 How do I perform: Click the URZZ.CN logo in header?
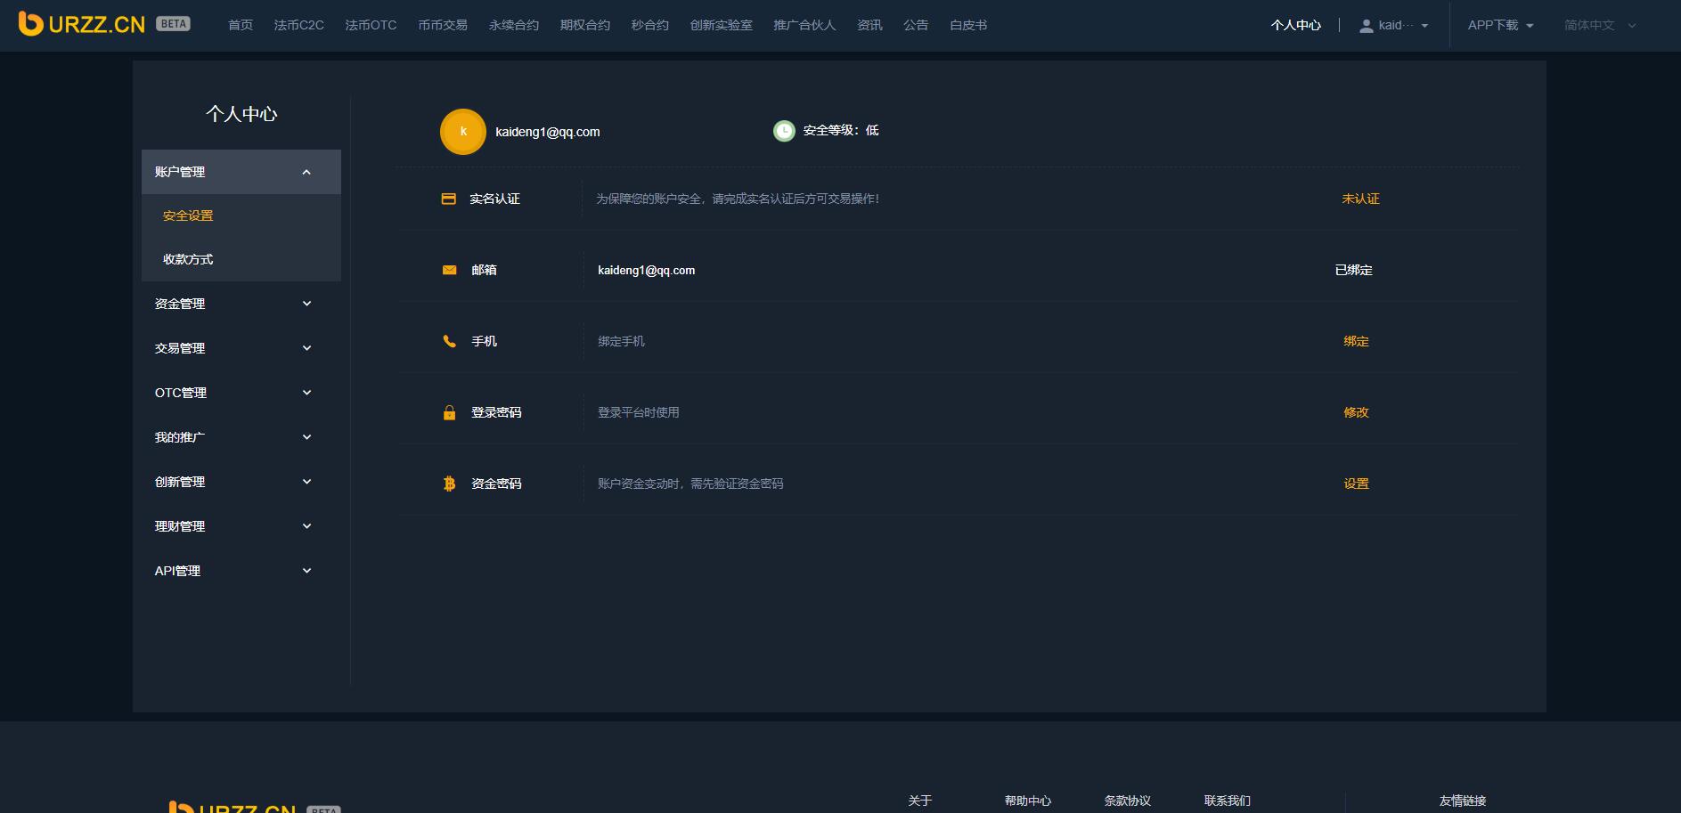(82, 24)
